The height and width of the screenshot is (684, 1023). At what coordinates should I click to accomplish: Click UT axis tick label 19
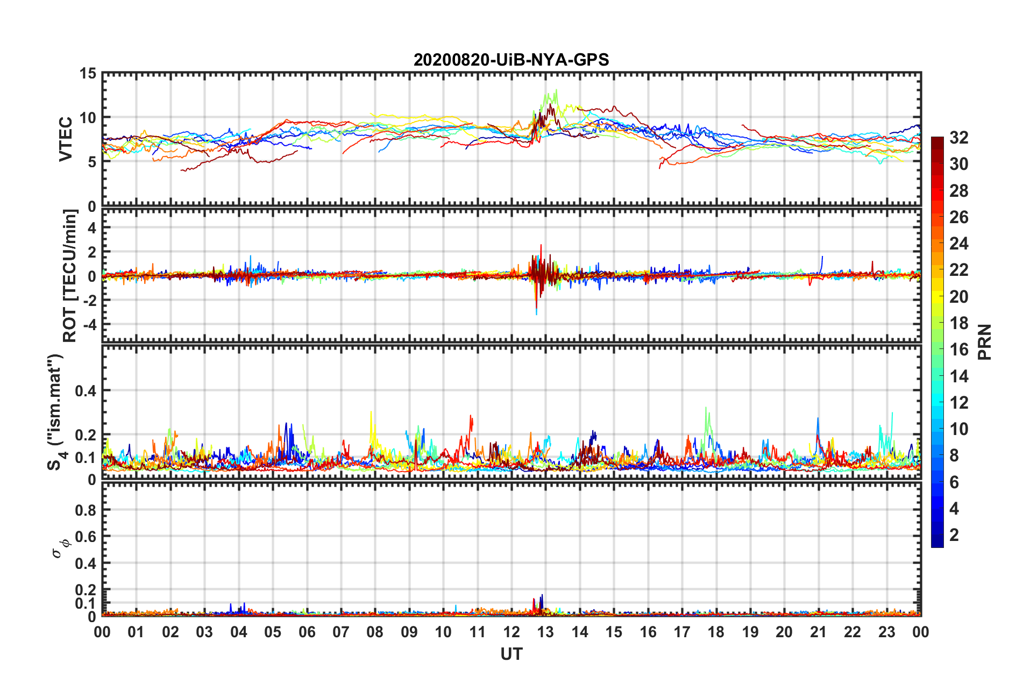coord(750,632)
